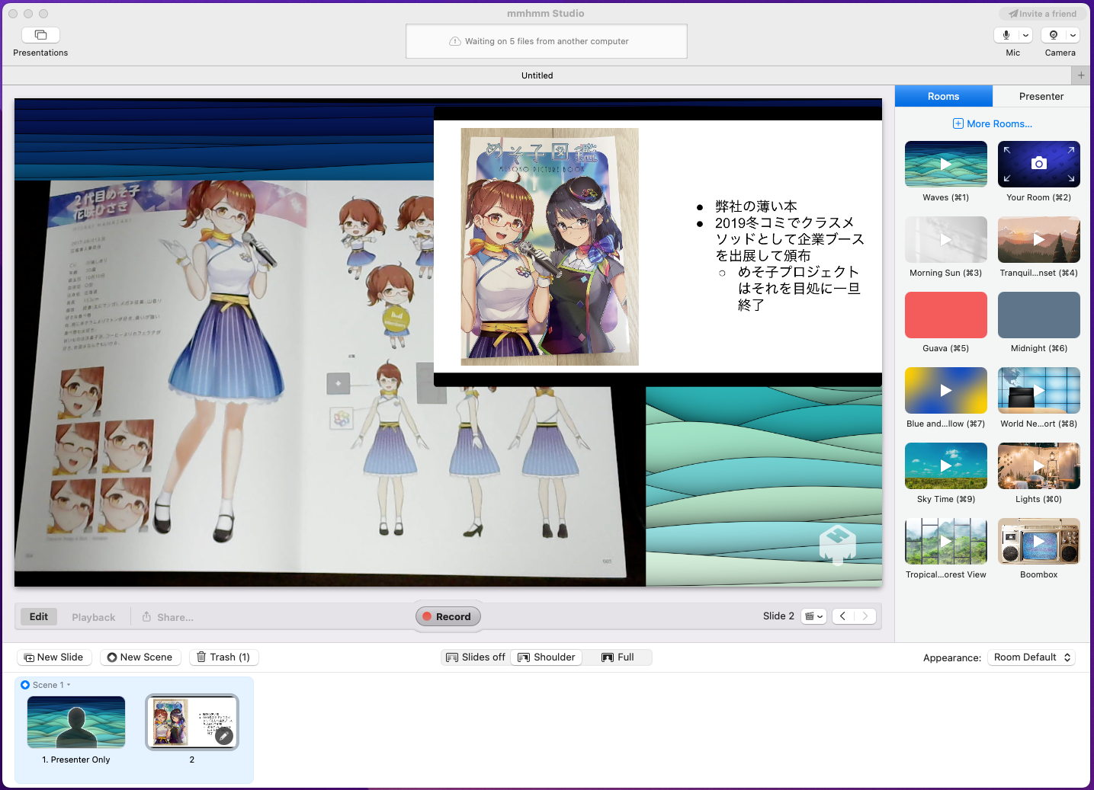Create a New Slide
Viewport: 1094px width, 790px height.
54,657
